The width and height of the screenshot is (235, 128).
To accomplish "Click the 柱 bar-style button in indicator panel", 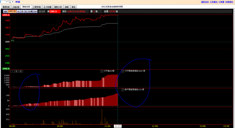I will (21, 71).
